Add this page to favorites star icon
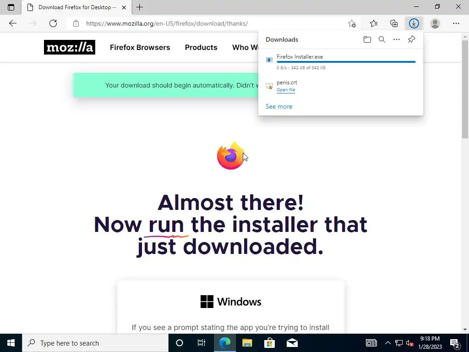The height and width of the screenshot is (352, 469). pos(352,23)
